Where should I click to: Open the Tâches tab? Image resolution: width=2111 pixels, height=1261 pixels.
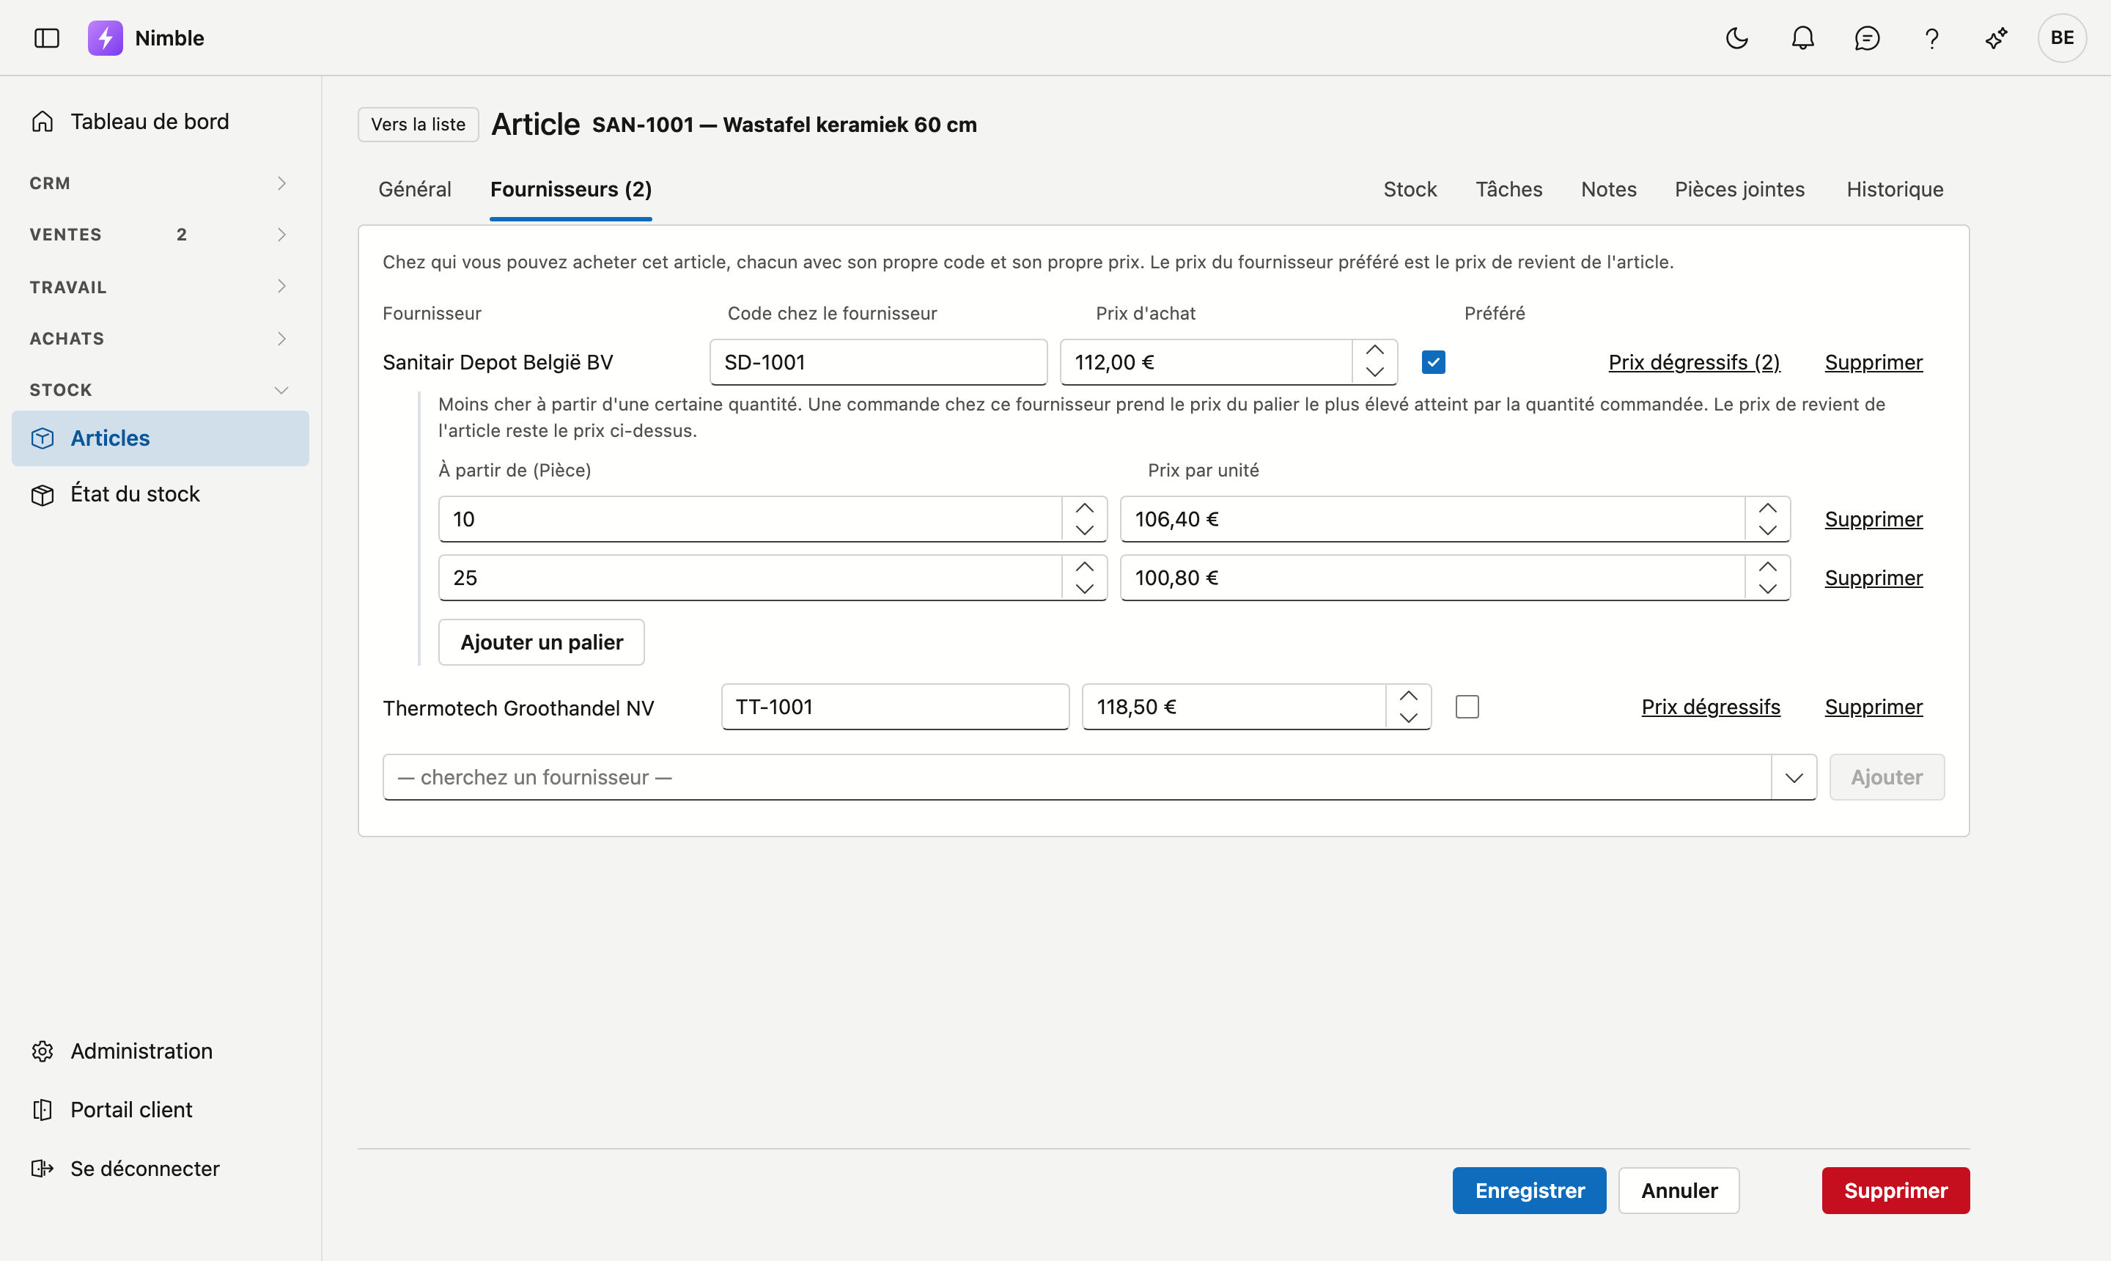[x=1508, y=189]
